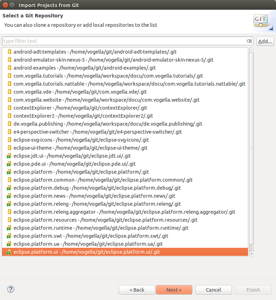Click the android-adt-templates repository icon
The height and width of the screenshot is (300, 276).
pyautogui.click(x=9, y=52)
